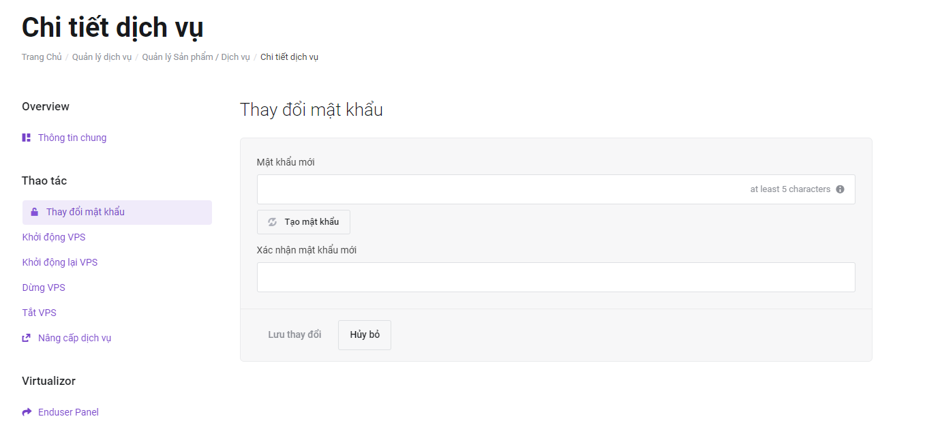This screenshot has height=438, width=925.
Task: Click the external link icon beside Nâng cấp dịch vụ
Action: tap(27, 338)
